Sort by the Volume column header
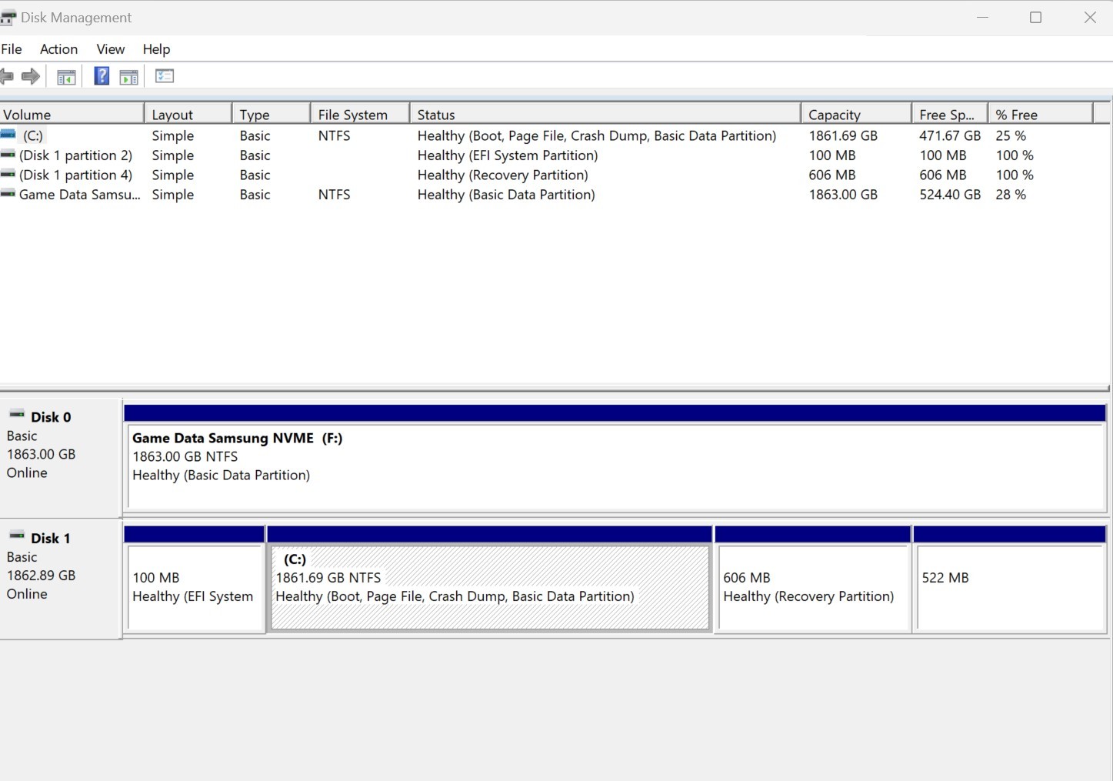Image resolution: width=1113 pixels, height=781 pixels. 72,115
